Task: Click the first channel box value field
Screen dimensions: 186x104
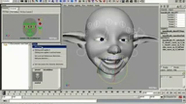Action: (x=181, y=15)
